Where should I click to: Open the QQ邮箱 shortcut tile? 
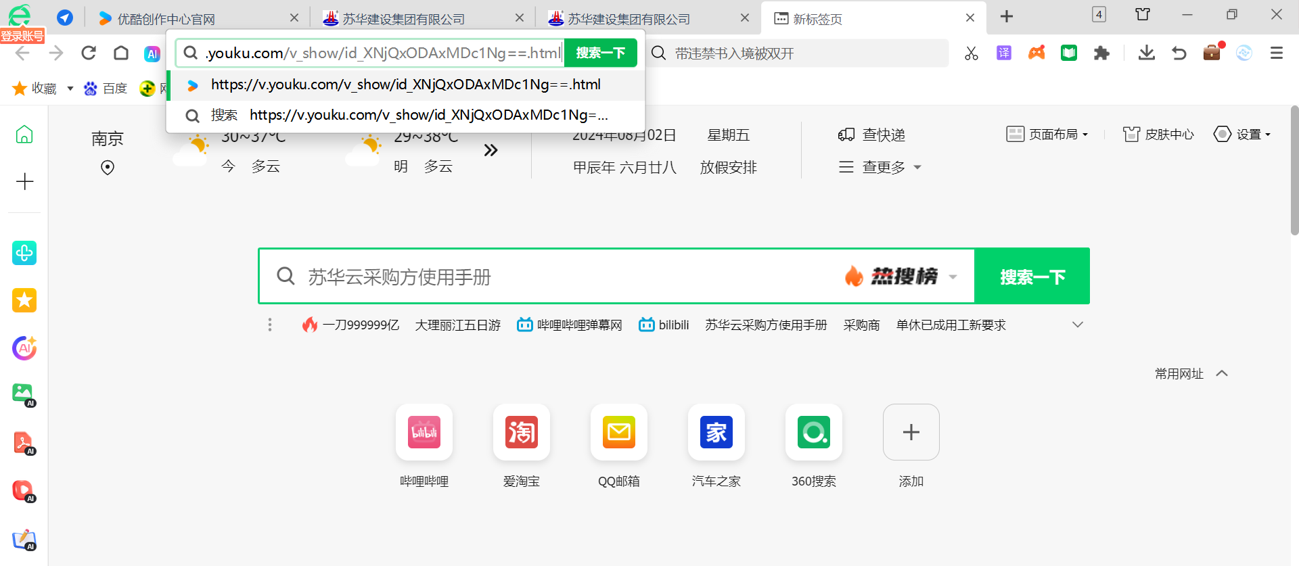[618, 432]
